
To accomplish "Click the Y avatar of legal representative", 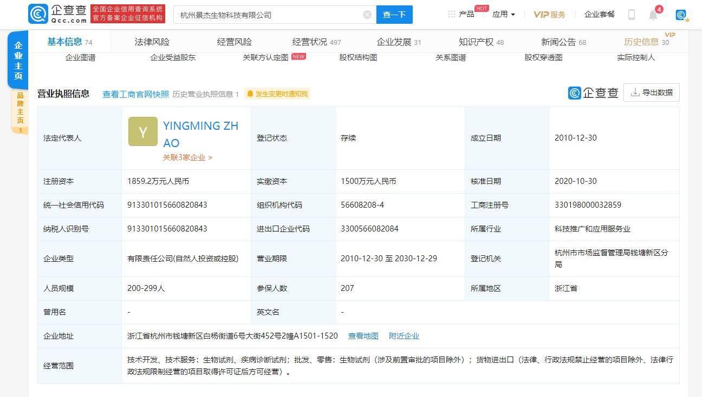I will pos(143,131).
